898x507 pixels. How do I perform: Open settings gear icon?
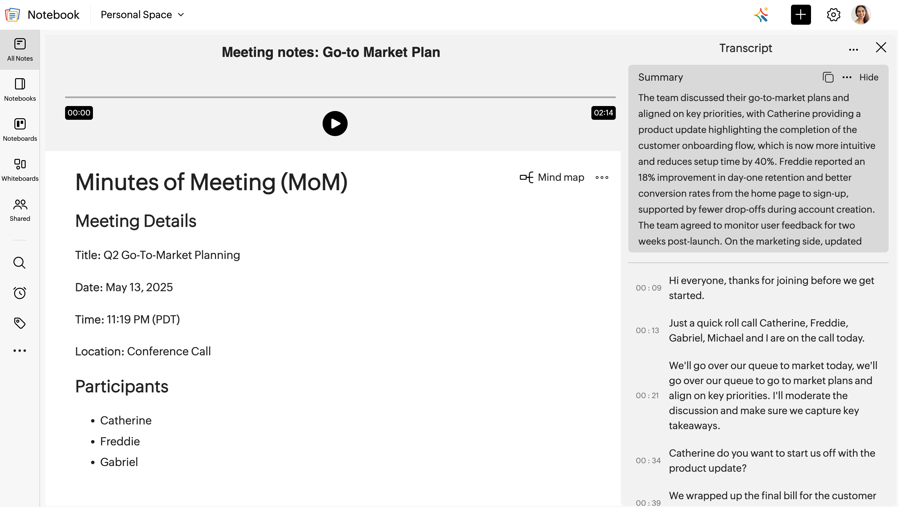833,15
